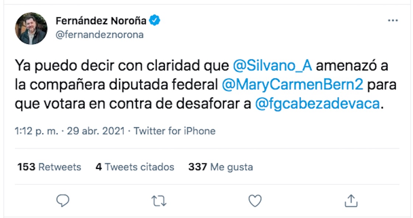413x218 pixels.
Task: Click the Twitter for iPhone source label
Action: 174,131
